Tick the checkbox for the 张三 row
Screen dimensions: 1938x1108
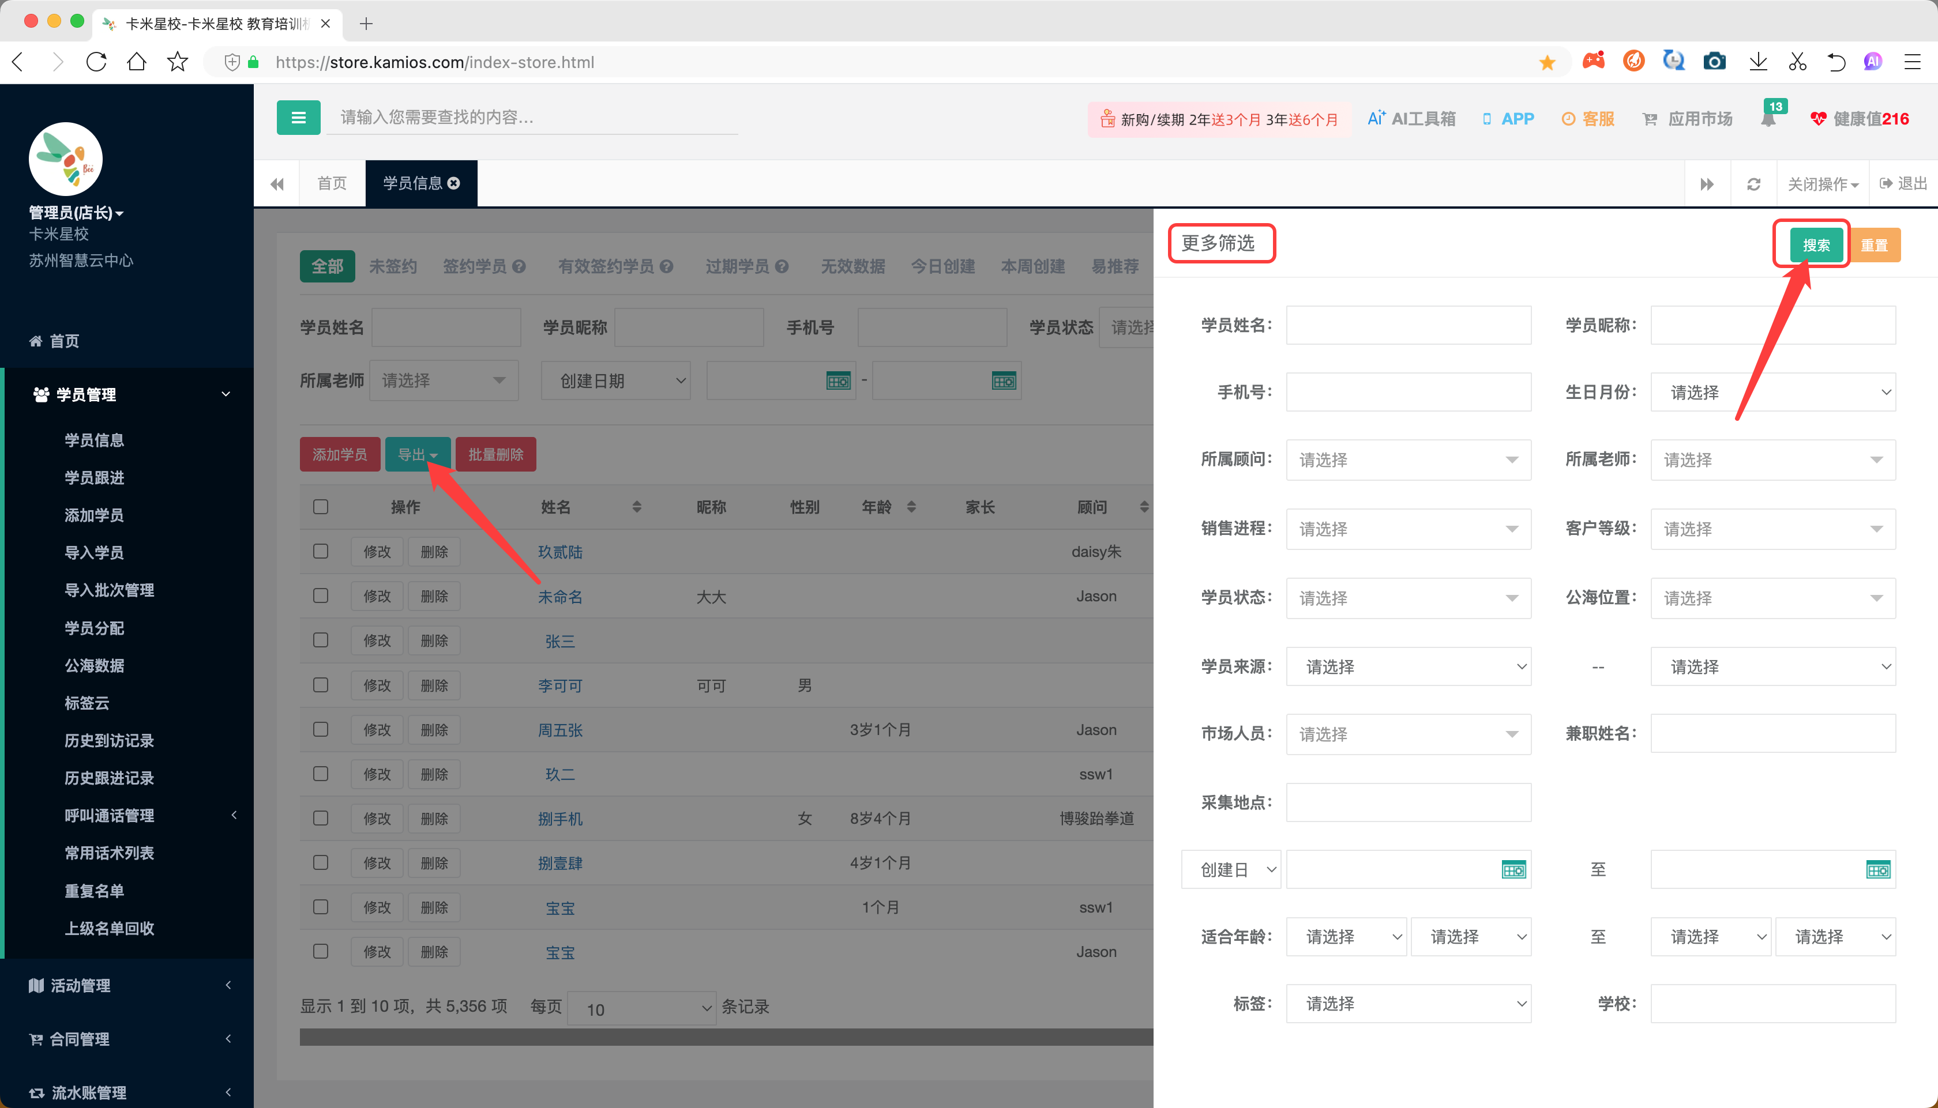click(x=321, y=640)
